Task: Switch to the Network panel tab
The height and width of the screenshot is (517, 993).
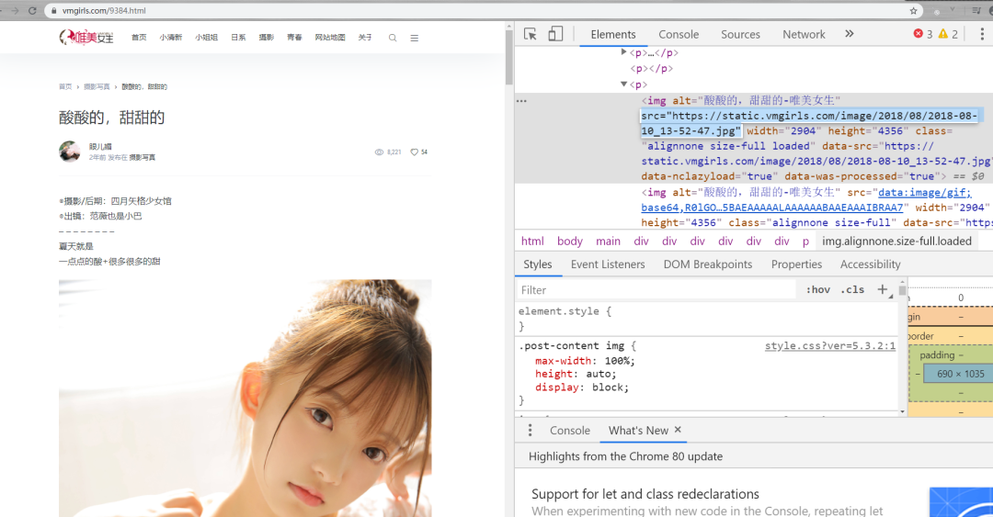Action: [x=804, y=35]
